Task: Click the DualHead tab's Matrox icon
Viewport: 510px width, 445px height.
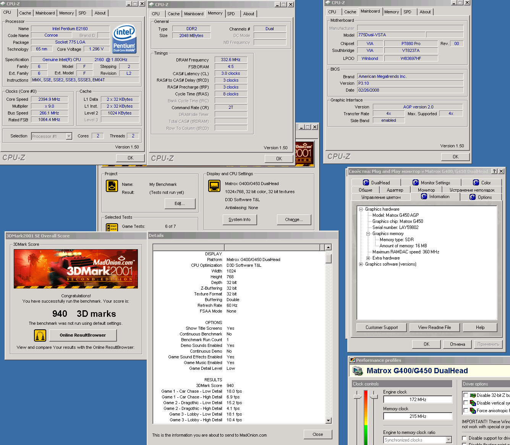Action: 366,183
